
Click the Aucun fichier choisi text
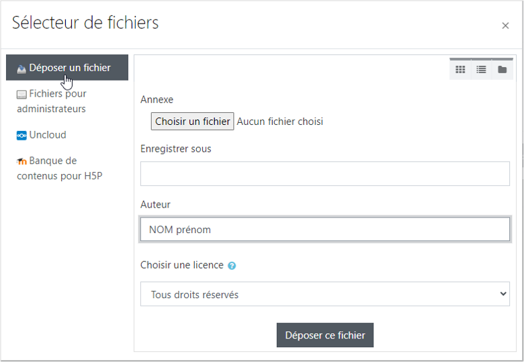280,122
